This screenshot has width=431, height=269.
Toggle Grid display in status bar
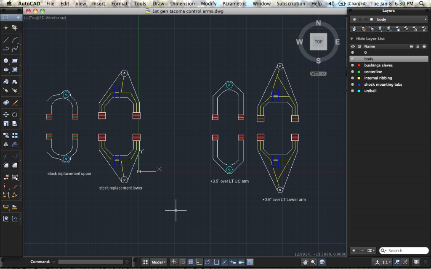coord(191,262)
